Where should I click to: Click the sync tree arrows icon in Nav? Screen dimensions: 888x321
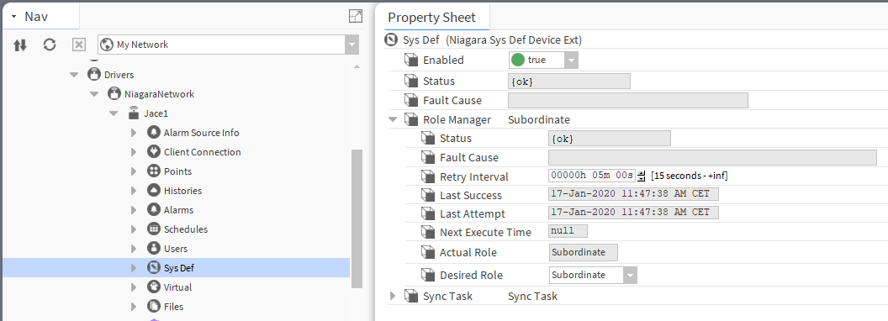click(20, 45)
